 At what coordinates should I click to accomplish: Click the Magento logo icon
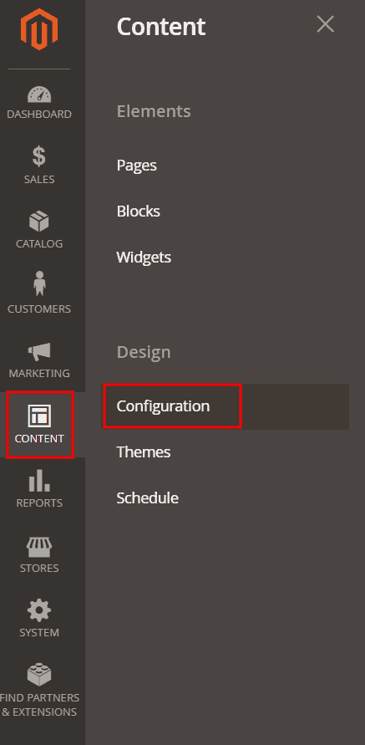(39, 28)
